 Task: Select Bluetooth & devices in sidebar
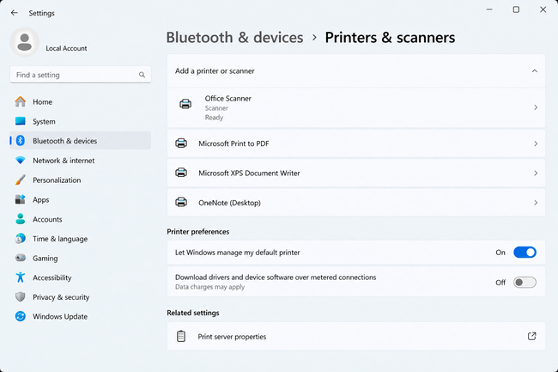coord(81,141)
